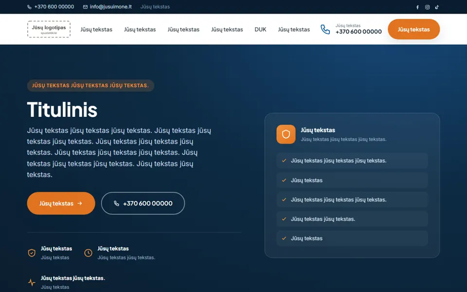The image size is (467, 292).
Task: Click the outlined +370 600 00000 call button
Action: click(x=143, y=203)
